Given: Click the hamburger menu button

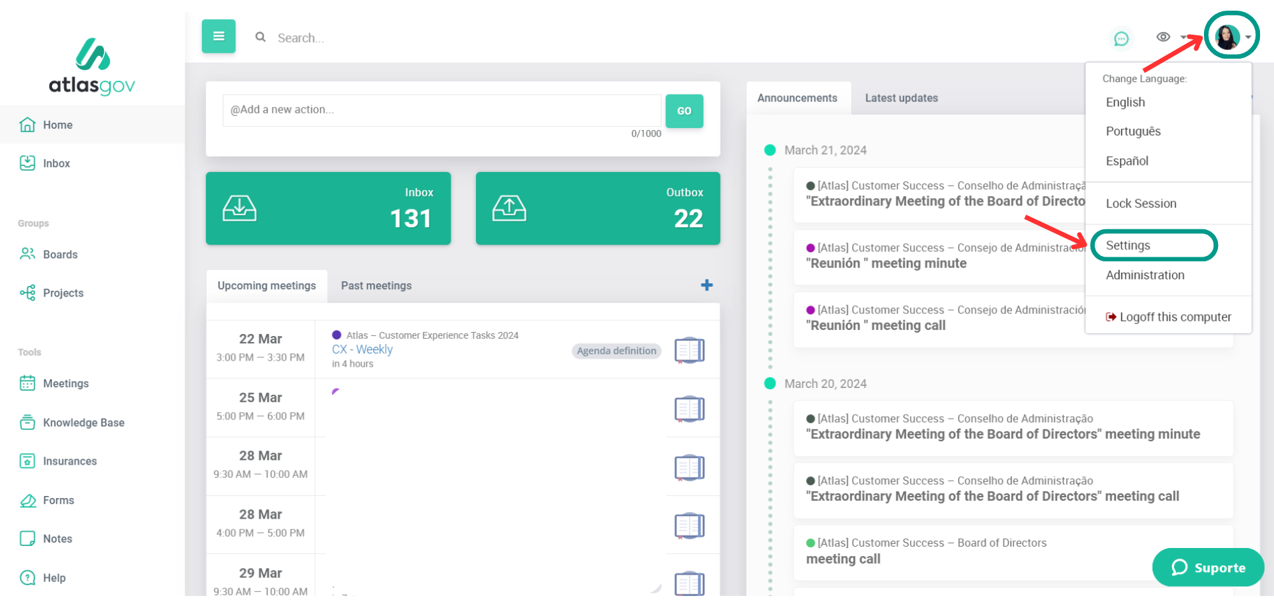Looking at the screenshot, I should pyautogui.click(x=218, y=37).
